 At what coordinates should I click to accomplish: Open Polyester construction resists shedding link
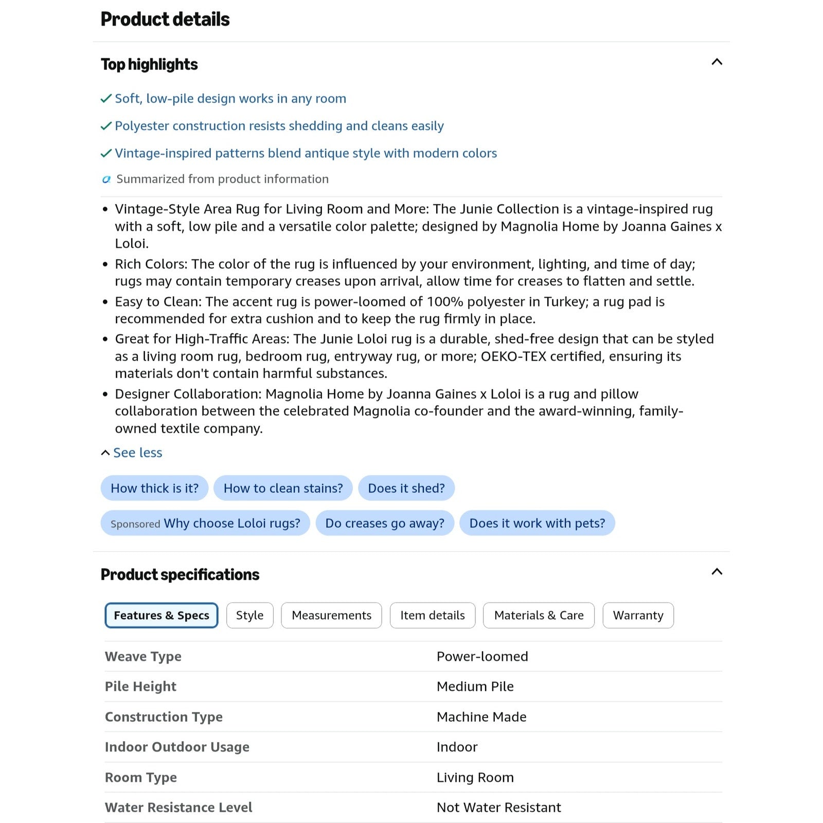[x=279, y=126]
